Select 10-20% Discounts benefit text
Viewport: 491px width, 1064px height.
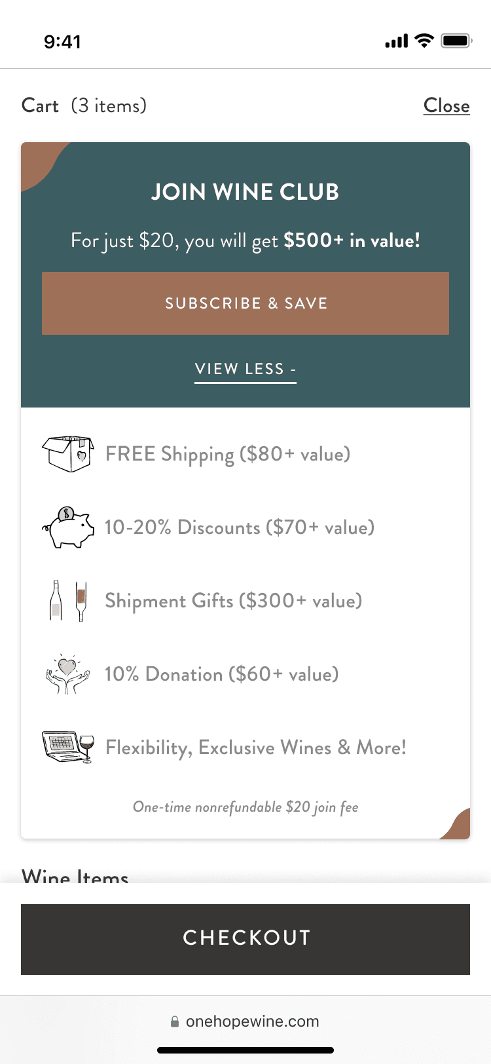pyautogui.click(x=240, y=527)
